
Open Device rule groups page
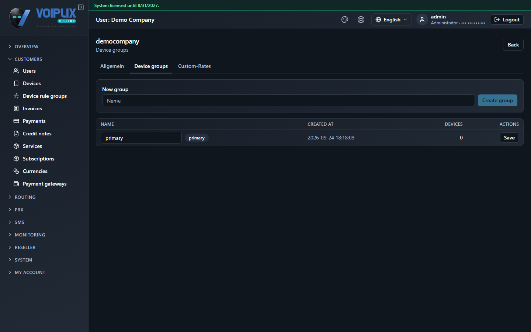click(45, 96)
